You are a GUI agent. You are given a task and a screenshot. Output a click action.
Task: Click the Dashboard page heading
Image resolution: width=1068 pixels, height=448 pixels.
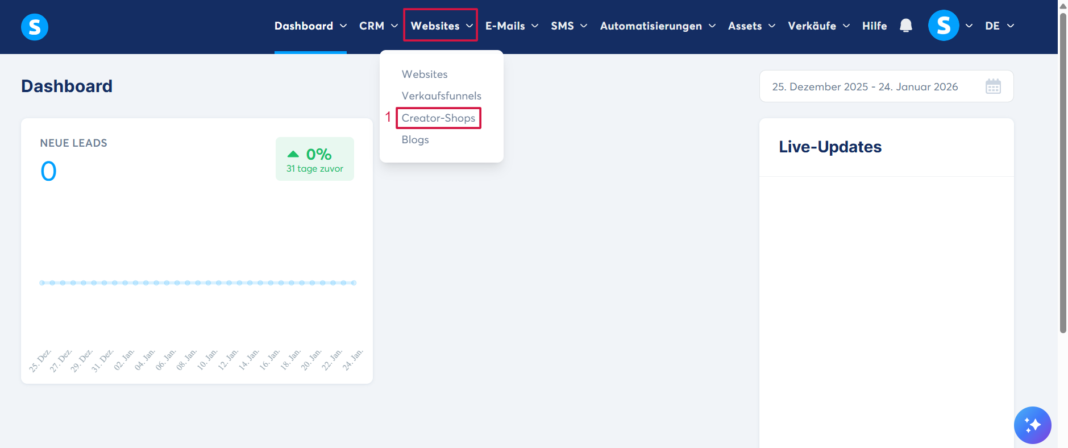tap(67, 86)
